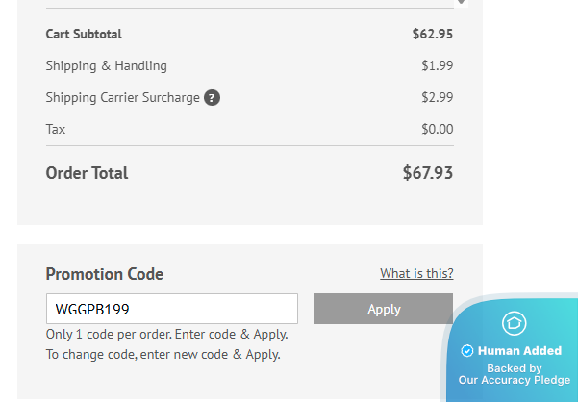The width and height of the screenshot is (578, 402).
Task: Click the $67.93 order total amount
Action: click(427, 174)
